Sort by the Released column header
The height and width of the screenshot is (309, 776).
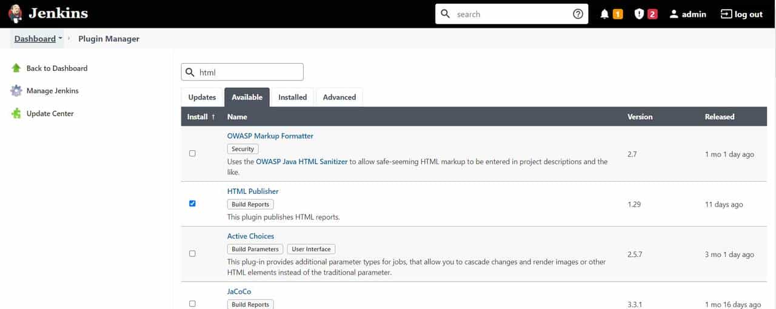tap(720, 117)
